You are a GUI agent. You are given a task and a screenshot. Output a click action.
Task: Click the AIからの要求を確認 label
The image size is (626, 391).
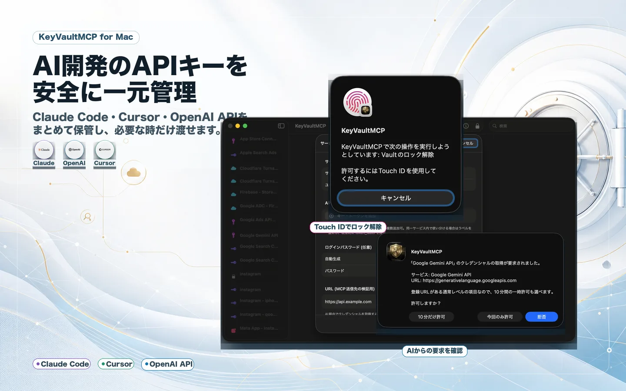click(435, 351)
